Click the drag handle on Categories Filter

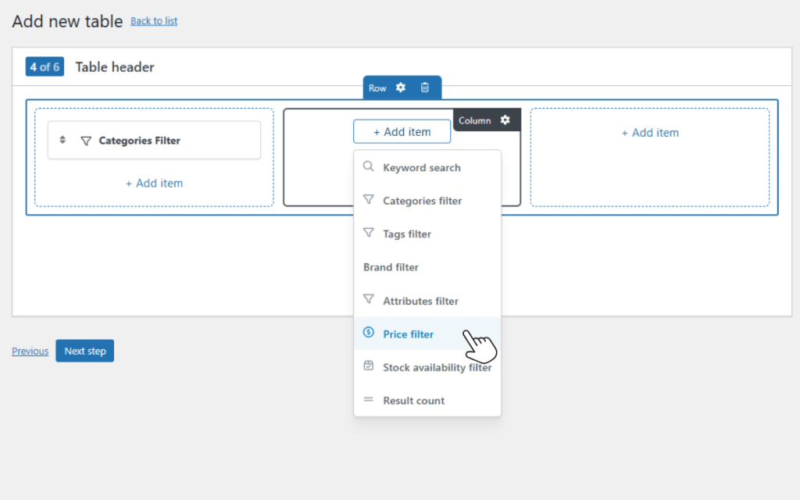pos(63,140)
